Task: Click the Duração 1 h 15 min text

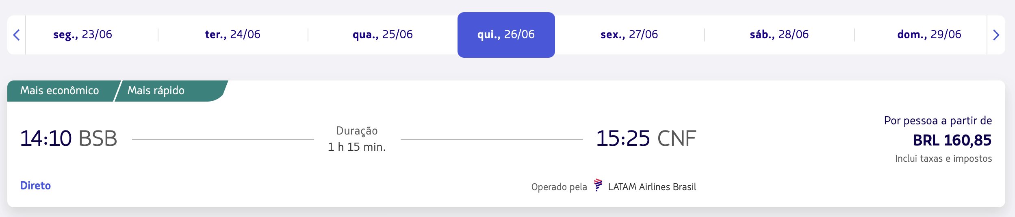Action: click(357, 139)
